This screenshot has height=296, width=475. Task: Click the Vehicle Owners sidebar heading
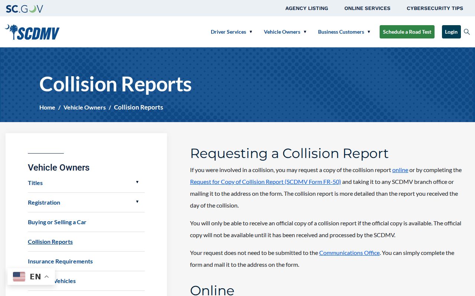point(59,167)
